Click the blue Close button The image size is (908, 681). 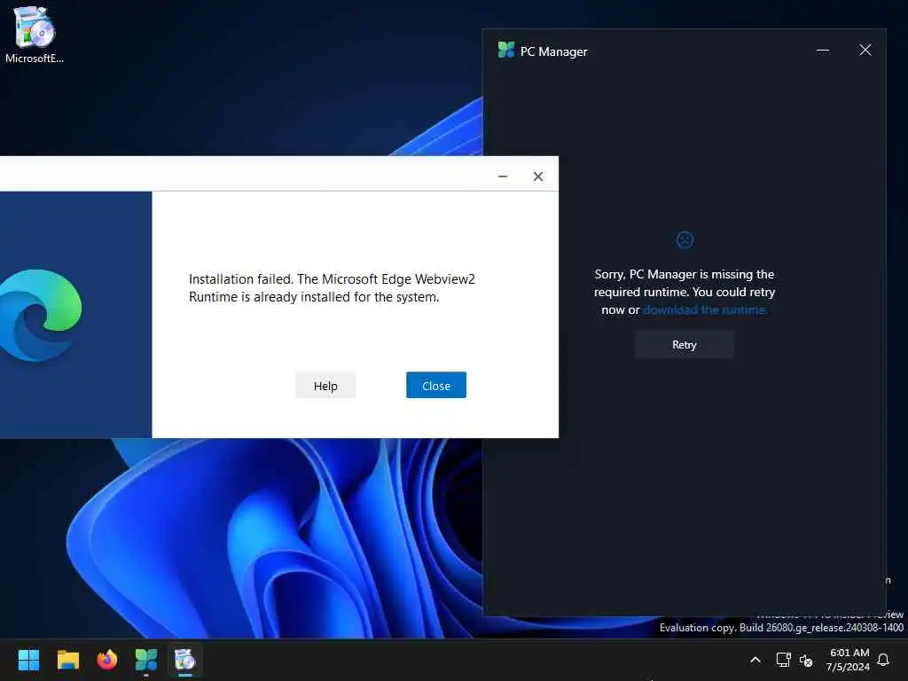click(436, 386)
